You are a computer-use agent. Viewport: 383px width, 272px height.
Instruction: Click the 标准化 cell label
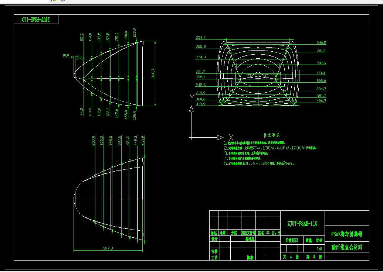pyautogui.click(x=250, y=239)
